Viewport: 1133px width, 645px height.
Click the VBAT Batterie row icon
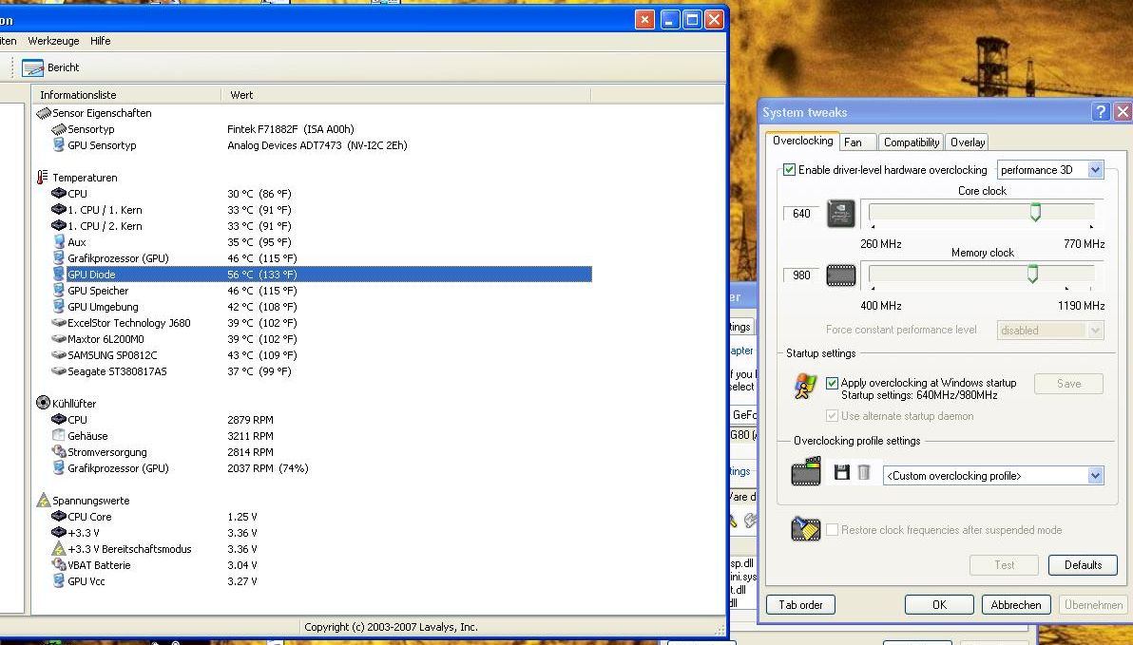pos(59,565)
